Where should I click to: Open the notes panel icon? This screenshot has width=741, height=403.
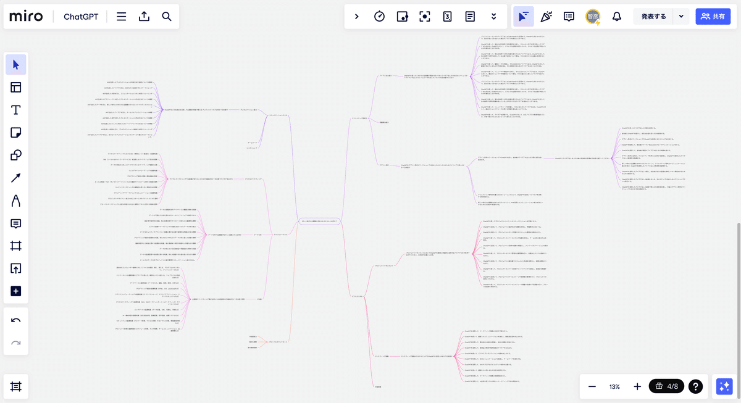coord(470,17)
